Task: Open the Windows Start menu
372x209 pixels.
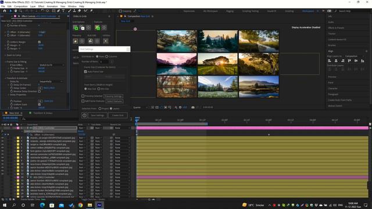Action: (4, 205)
